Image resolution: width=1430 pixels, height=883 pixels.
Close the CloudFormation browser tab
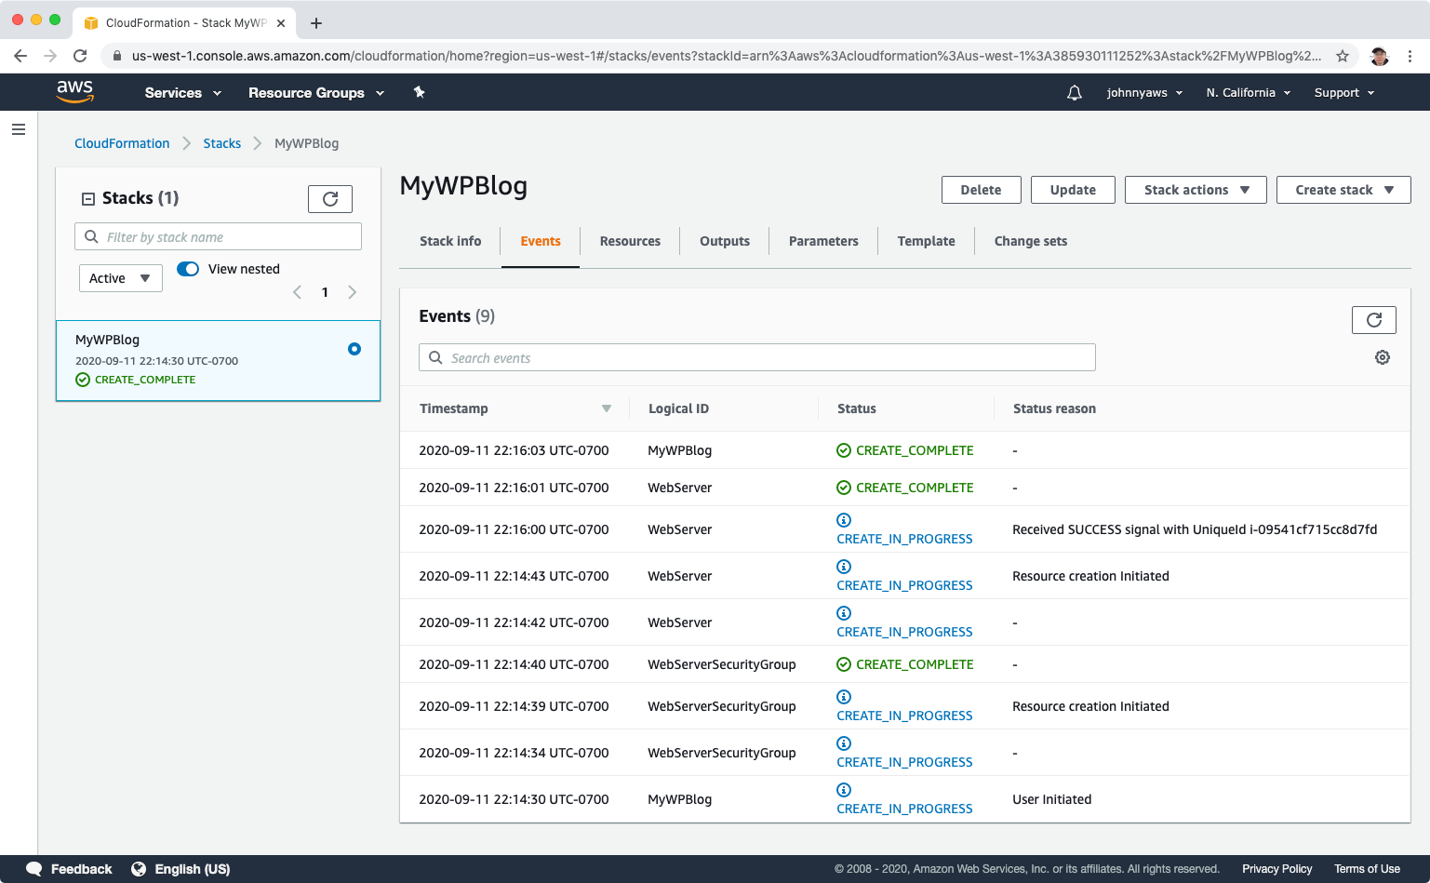click(281, 23)
